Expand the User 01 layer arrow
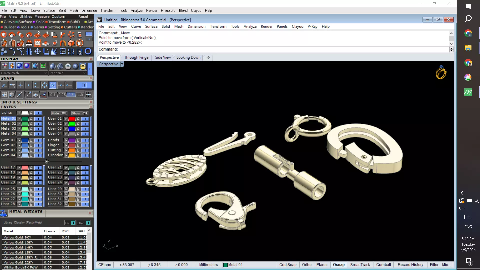 (66, 119)
